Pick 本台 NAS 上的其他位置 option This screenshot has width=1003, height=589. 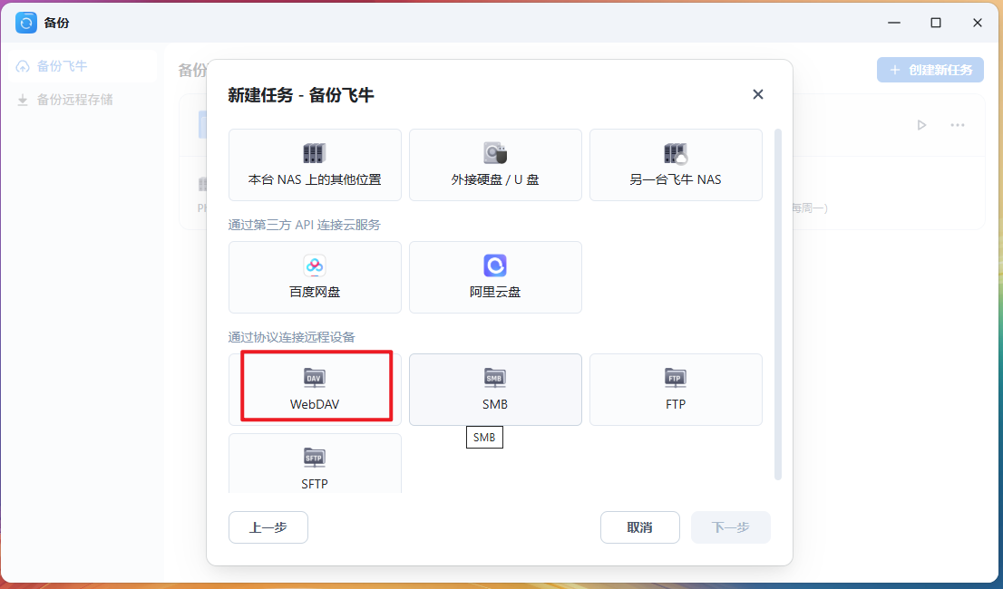click(x=315, y=165)
